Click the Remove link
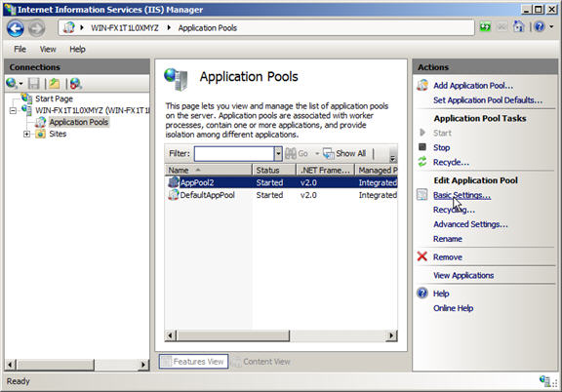This screenshot has width=562, height=392. [447, 257]
